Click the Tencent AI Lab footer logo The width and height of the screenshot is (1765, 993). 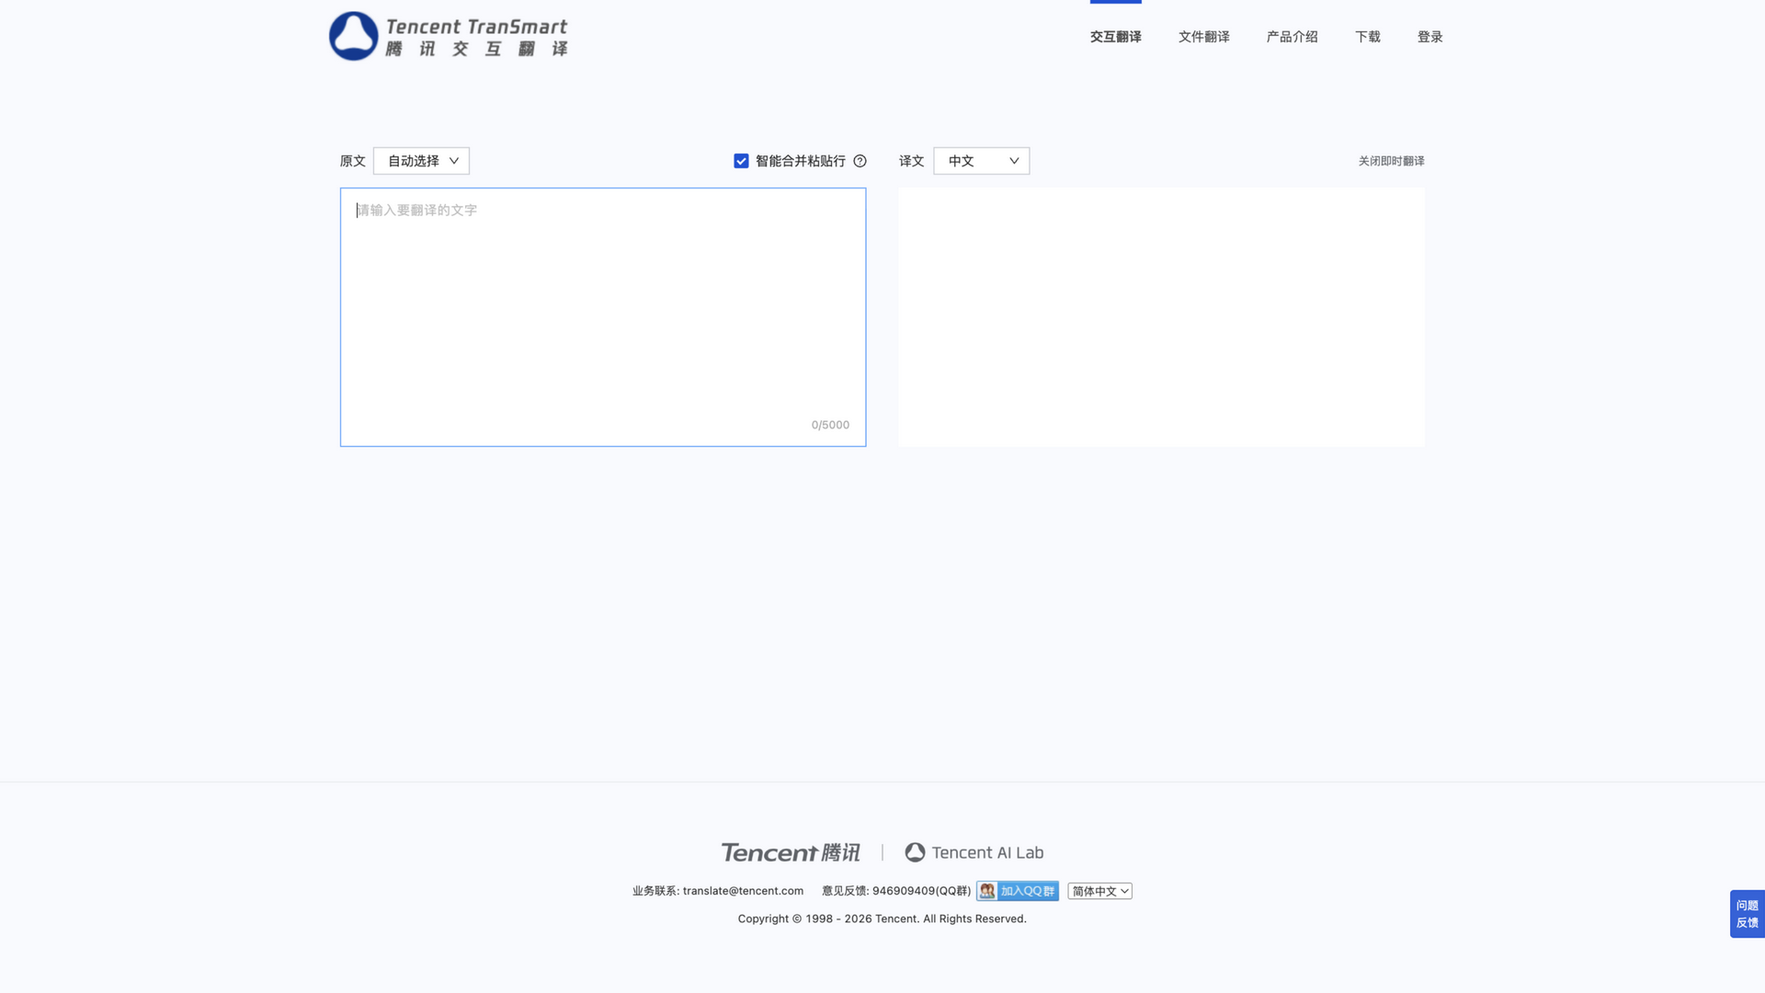(974, 852)
